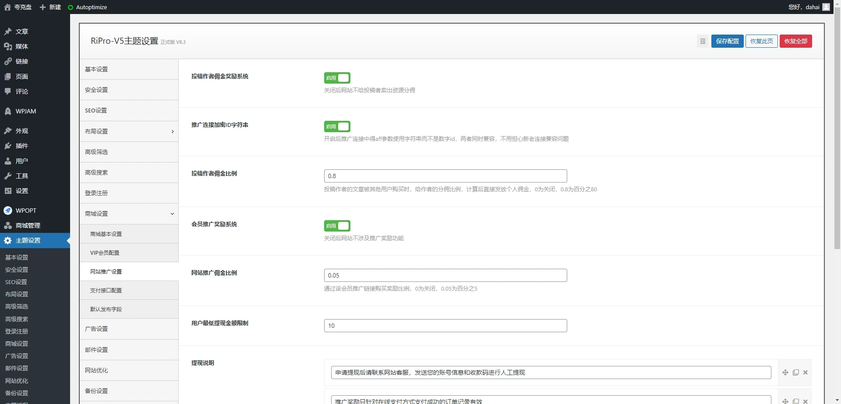Screen dimensions: 841x404
Task: Remove the 申请提现 withdrawal note row
Action: tap(805, 372)
